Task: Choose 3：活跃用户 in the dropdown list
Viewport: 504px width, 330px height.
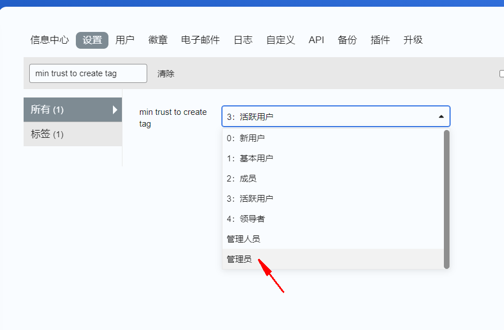Action: tap(333, 199)
